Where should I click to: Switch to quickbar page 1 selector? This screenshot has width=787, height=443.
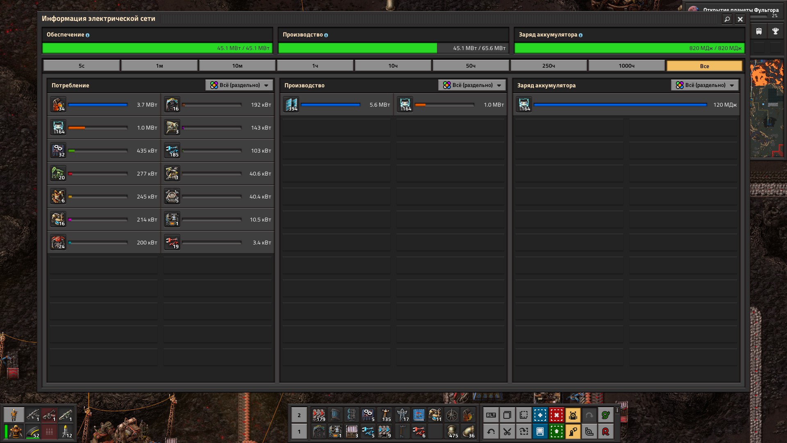point(299,432)
